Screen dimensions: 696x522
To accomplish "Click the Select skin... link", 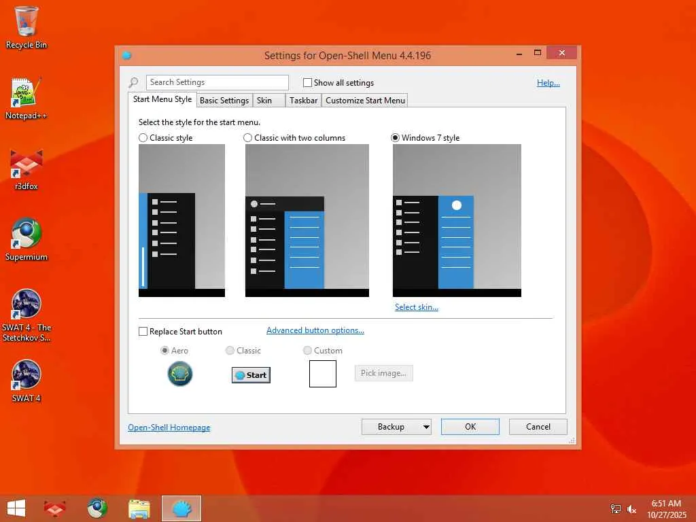I will pos(417,307).
